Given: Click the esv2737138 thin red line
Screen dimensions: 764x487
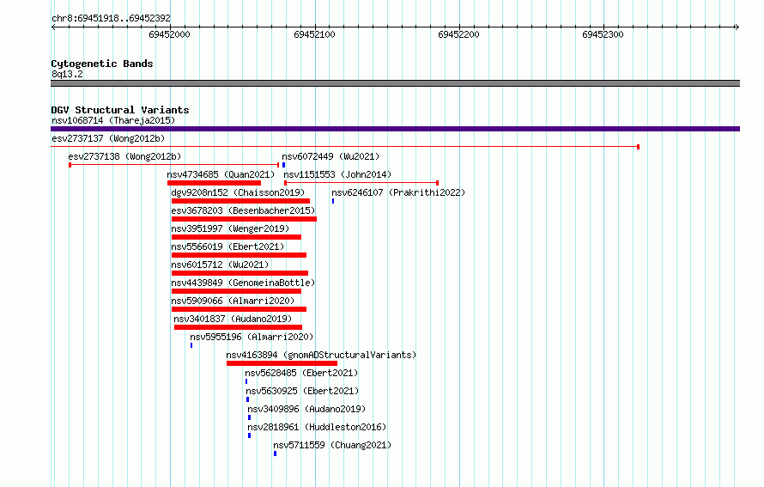Looking at the screenshot, I should [x=174, y=165].
